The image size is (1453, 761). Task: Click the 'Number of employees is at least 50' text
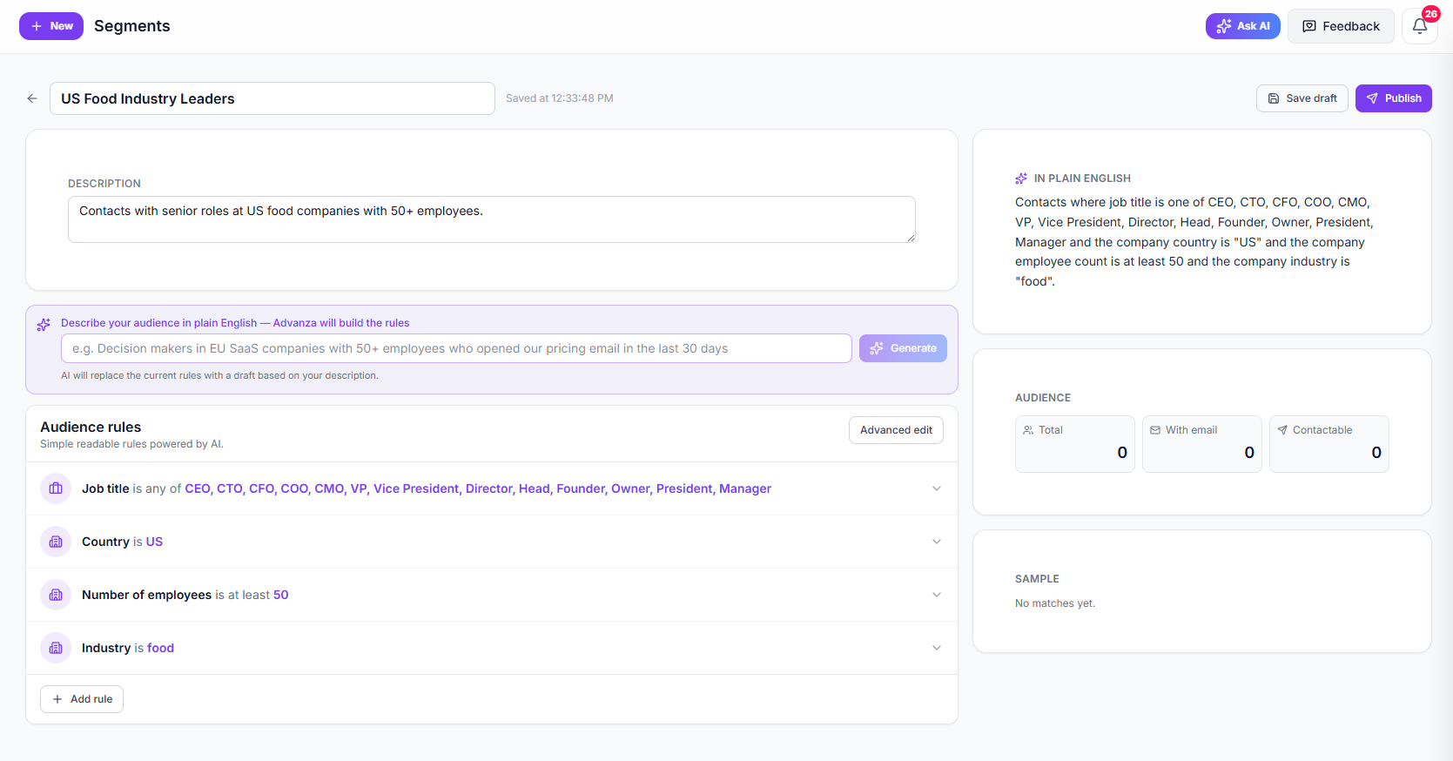point(185,595)
